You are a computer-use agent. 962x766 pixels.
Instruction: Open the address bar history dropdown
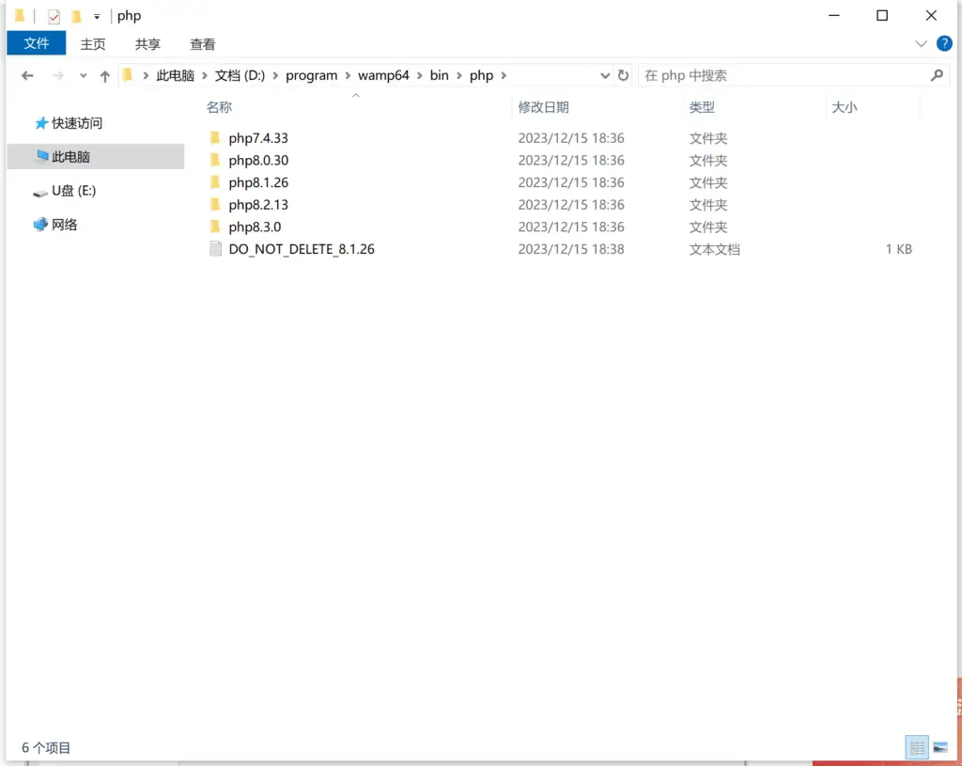click(x=604, y=75)
